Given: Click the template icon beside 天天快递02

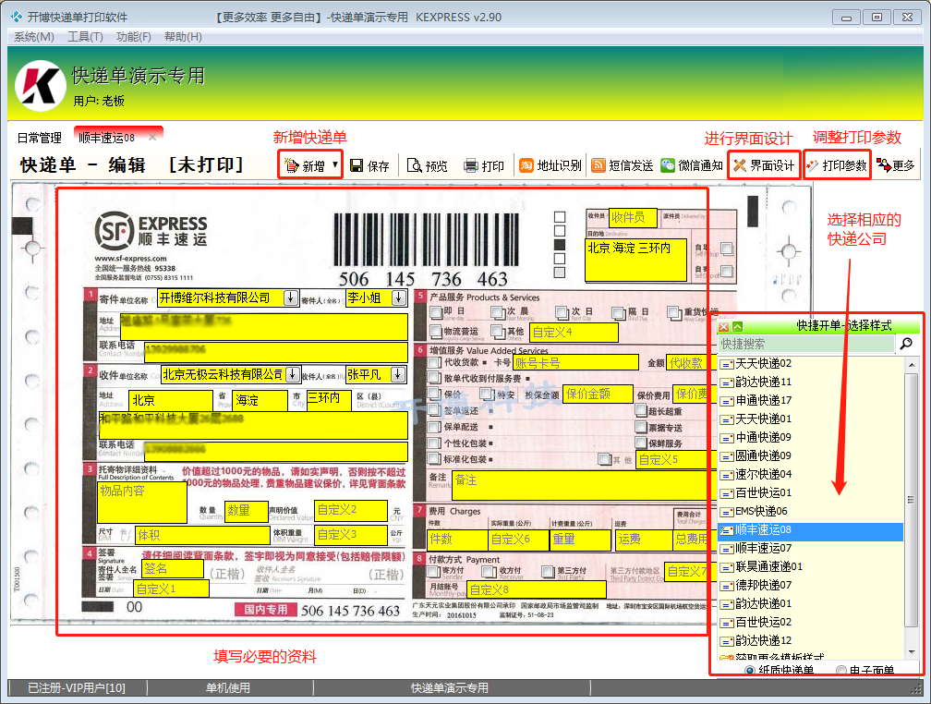Looking at the screenshot, I should coord(727,364).
